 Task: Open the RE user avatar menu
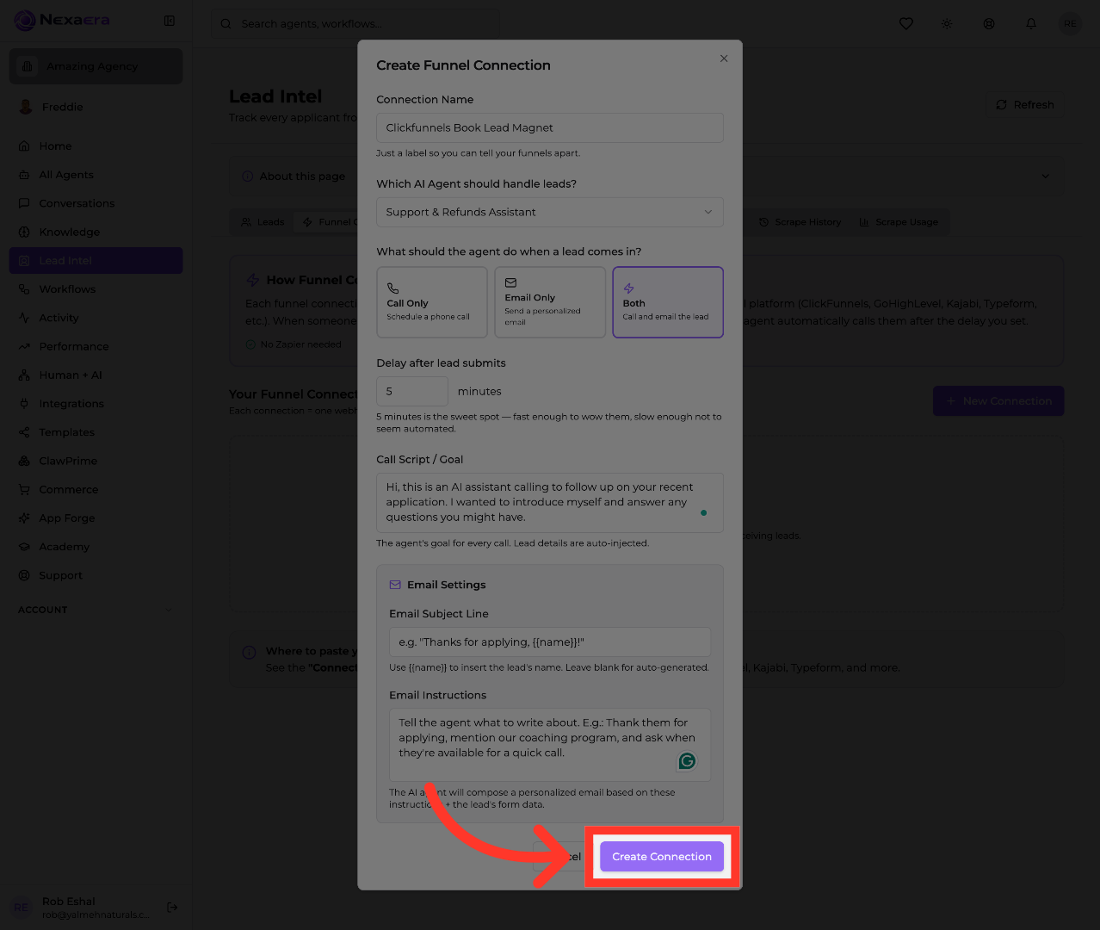[1070, 24]
